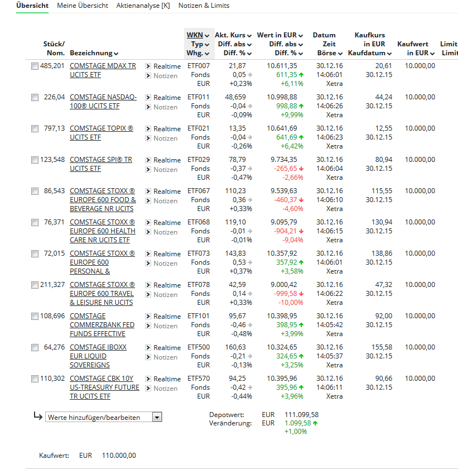Sort by Börse column header

tap(330, 53)
